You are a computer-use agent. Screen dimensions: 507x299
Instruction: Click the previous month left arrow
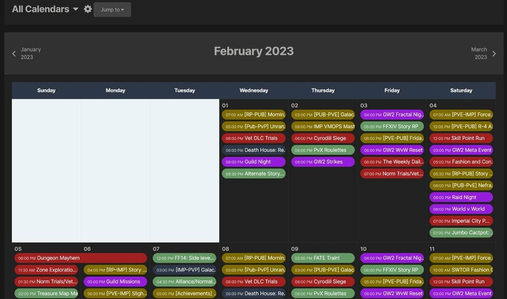[x=14, y=54]
